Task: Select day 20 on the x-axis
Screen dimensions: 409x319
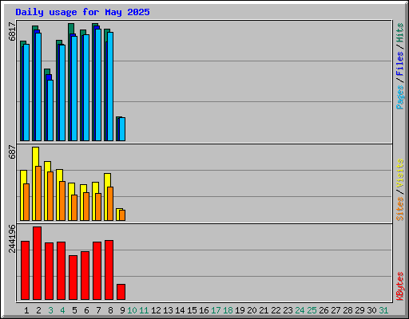Action: click(252, 310)
